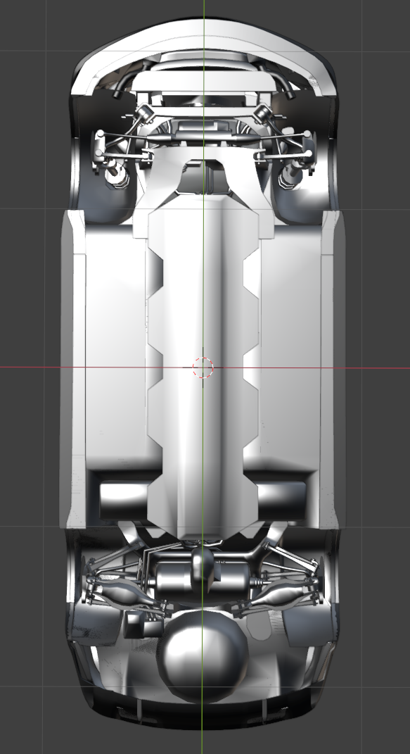Select the horizontal cylinder tank on rear axle

tap(203, 582)
